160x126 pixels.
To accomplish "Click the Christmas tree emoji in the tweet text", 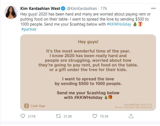I will [x=135, y=24].
